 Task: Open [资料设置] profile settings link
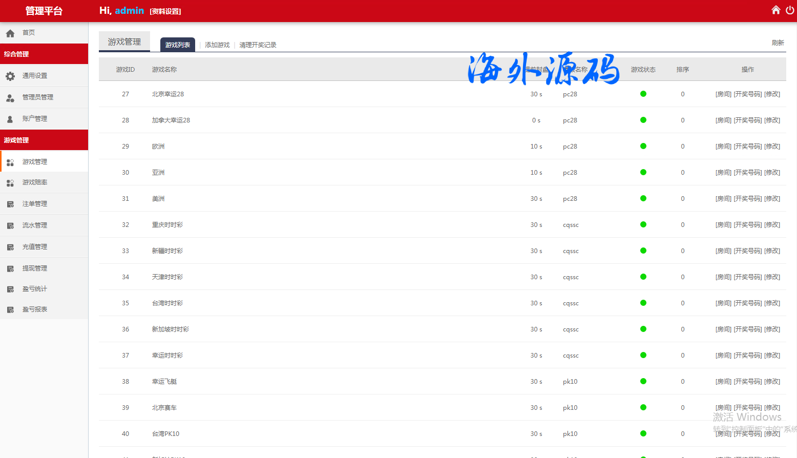click(165, 11)
